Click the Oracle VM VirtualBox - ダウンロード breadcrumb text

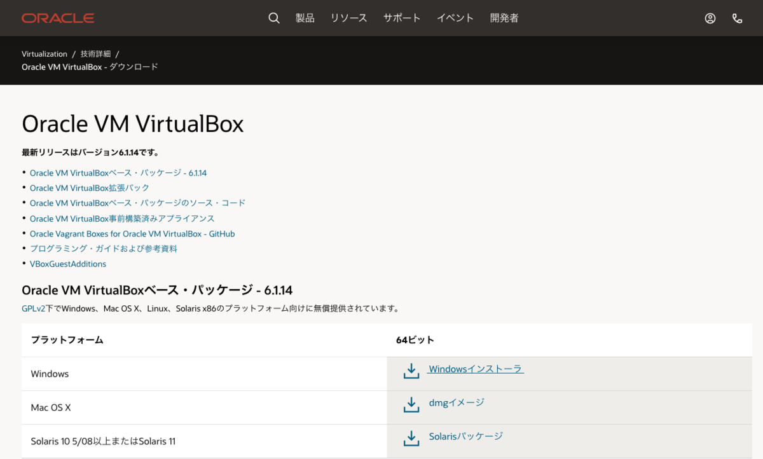point(90,67)
